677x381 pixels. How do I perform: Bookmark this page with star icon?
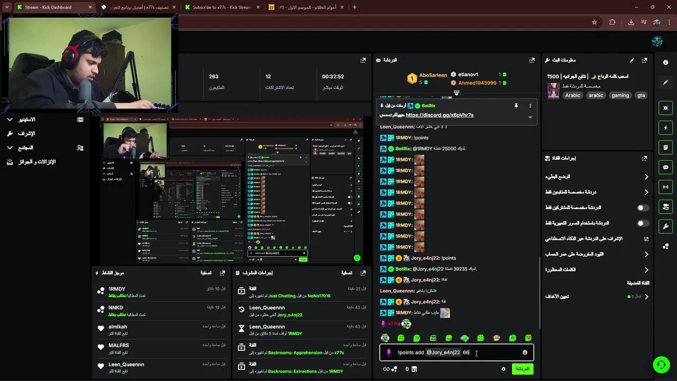pyautogui.click(x=594, y=22)
